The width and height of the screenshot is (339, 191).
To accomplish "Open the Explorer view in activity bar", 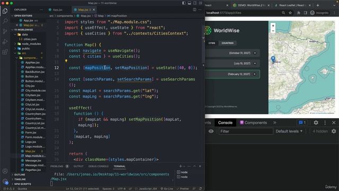I will 5,11.
